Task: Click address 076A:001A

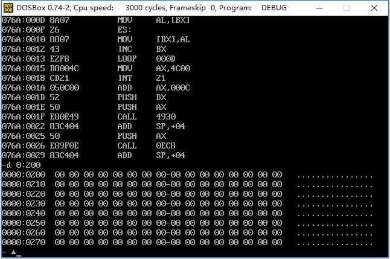Action: pyautogui.click(x=24, y=88)
